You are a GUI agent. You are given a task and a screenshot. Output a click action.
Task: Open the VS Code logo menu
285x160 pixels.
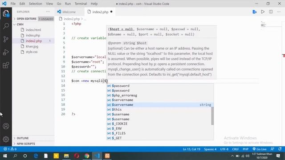(4, 4)
